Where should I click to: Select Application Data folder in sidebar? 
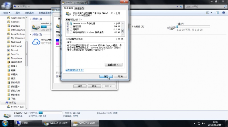16,18
